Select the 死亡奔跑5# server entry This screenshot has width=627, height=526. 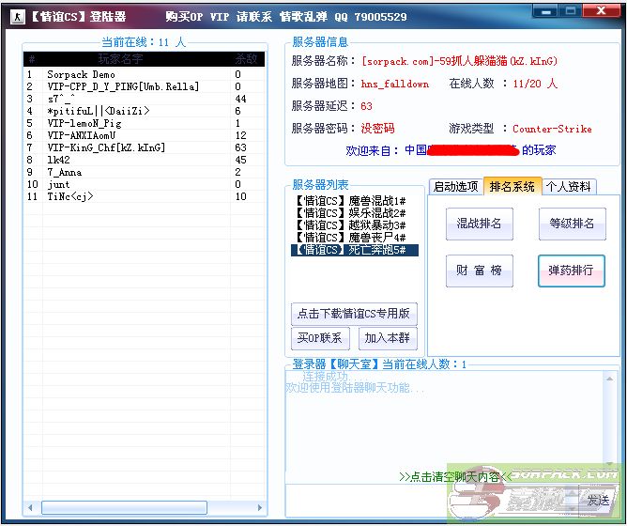(x=350, y=250)
